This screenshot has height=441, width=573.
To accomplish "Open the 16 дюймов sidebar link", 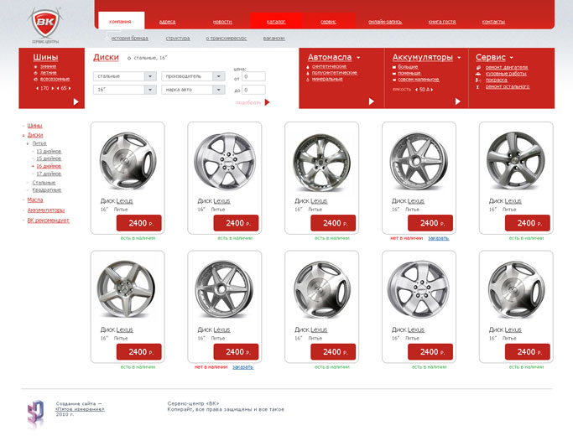I will (x=49, y=166).
